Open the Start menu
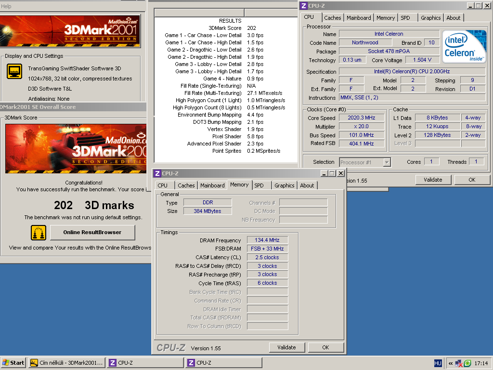This screenshot has height=370, width=493. coord(13,363)
